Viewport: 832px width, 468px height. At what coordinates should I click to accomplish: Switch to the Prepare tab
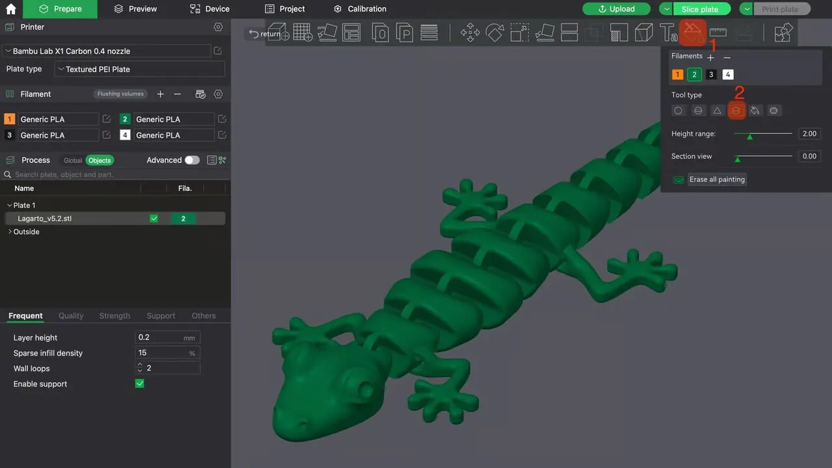[x=60, y=9]
